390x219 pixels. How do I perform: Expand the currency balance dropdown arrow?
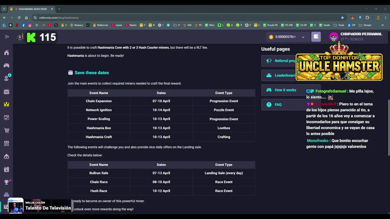pos(303,37)
